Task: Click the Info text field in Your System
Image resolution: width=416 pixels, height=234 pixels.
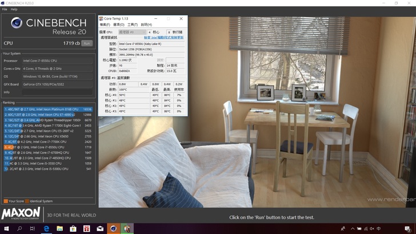Action: tap(56, 91)
